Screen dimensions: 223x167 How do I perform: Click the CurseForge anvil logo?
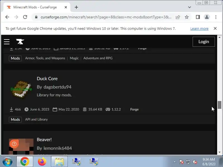[x=20, y=41]
